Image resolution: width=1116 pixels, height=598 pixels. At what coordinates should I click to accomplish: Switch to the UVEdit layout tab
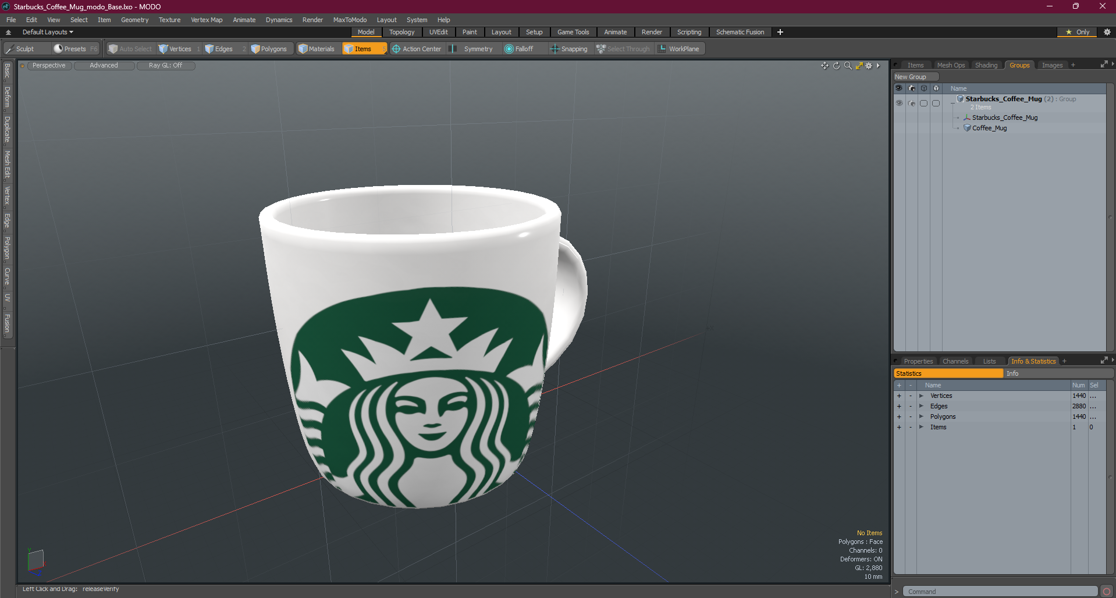click(x=438, y=32)
